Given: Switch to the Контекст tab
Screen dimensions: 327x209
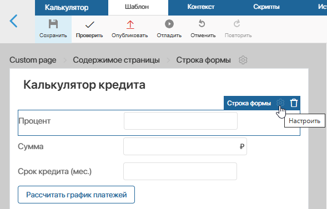Looking at the screenshot, I should click(201, 7).
